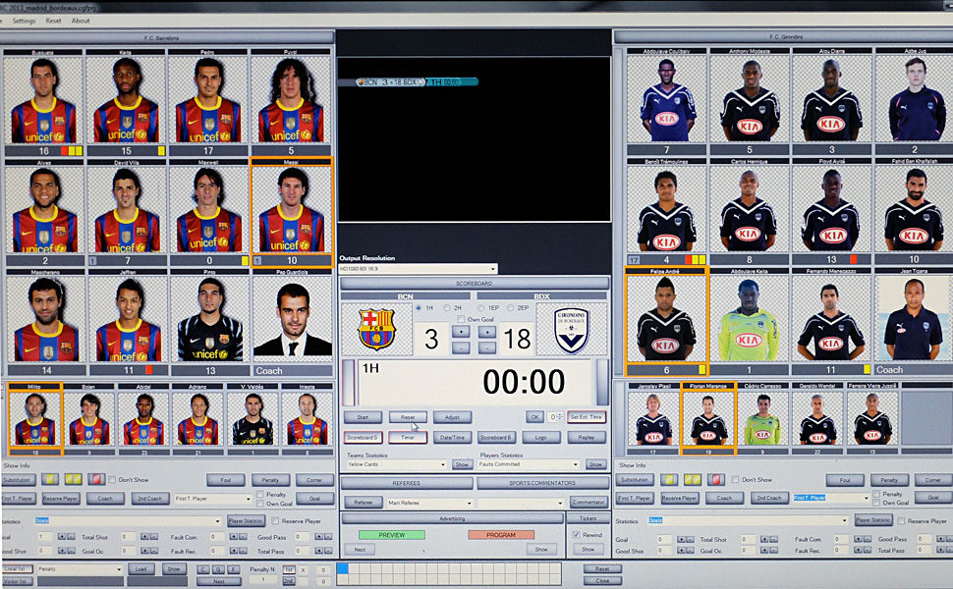Screen dimensions: 953x589
Task: Click the Replay button
Action: tap(586, 437)
